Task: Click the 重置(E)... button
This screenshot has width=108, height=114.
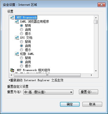Action: (x=89, y=92)
